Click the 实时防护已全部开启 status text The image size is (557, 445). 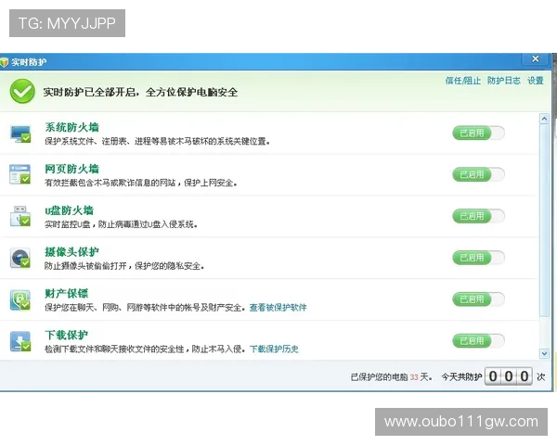pyautogui.click(x=140, y=93)
